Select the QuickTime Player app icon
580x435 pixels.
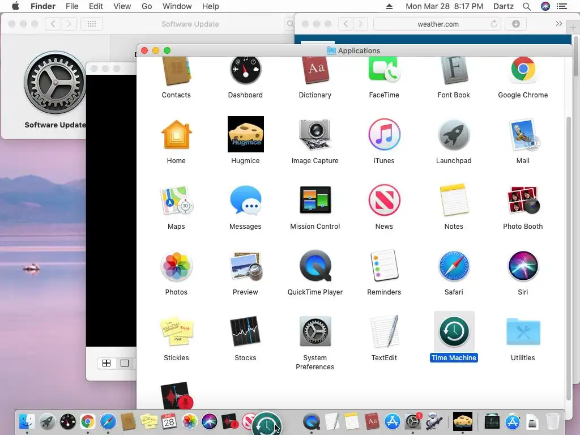(315, 266)
